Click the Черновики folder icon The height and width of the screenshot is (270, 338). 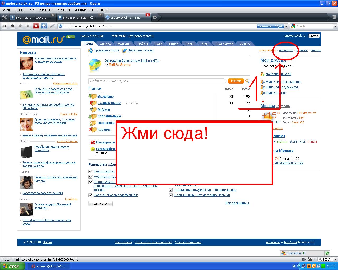point(93,123)
